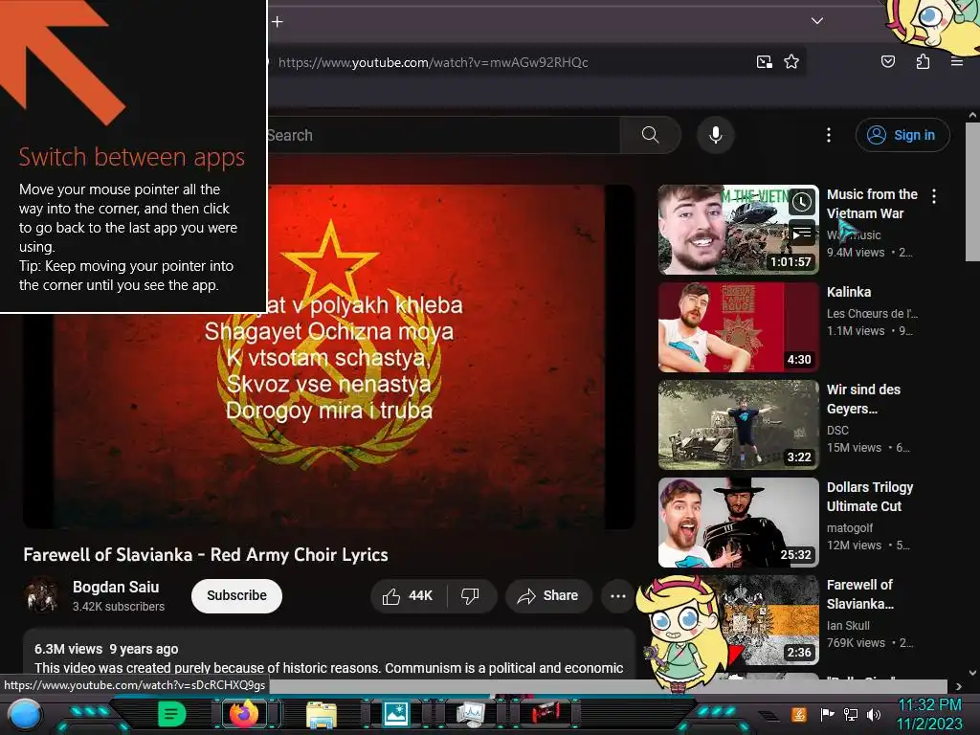Open Music from the Vietnam War thumbnail
The height and width of the screenshot is (735, 980).
point(738,230)
